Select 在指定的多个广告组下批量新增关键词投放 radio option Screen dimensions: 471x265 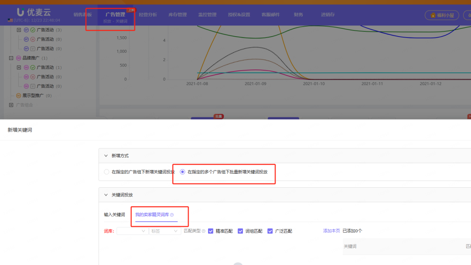tap(182, 172)
